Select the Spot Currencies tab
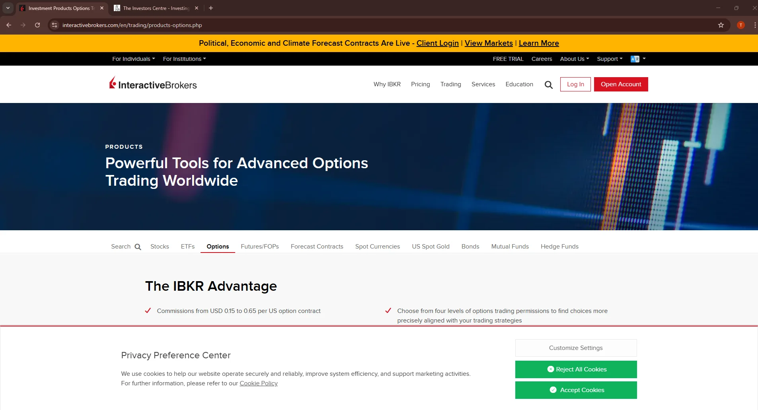The height and width of the screenshot is (410, 758). (378, 247)
